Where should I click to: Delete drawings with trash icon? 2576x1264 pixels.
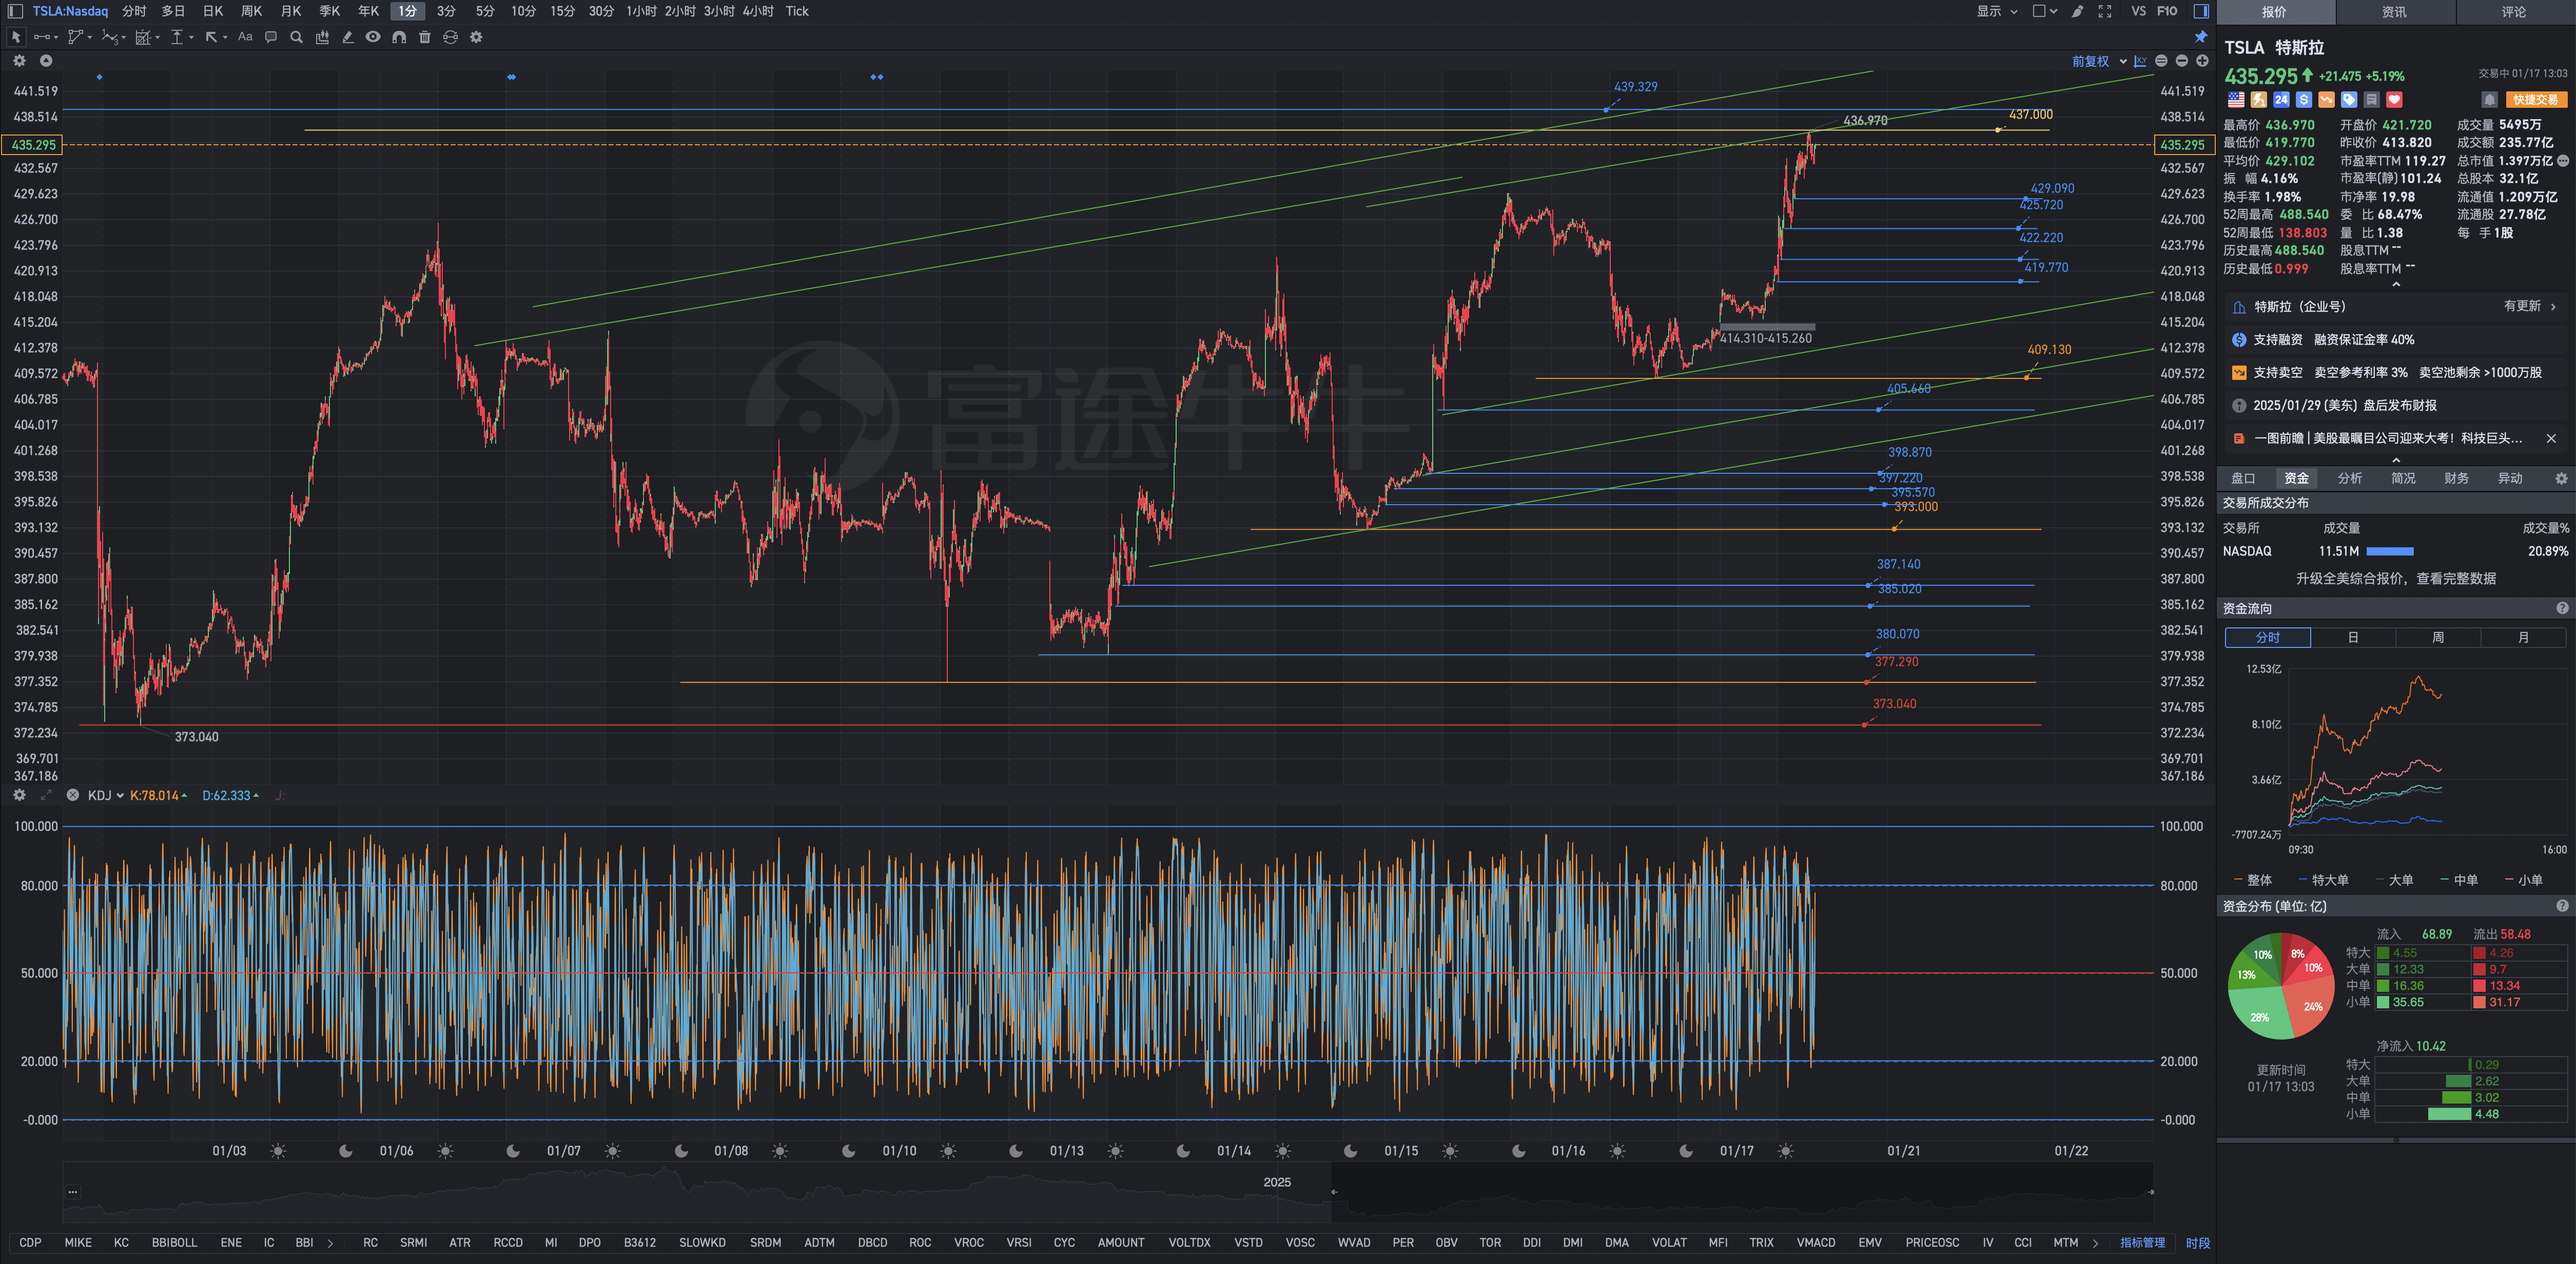click(425, 37)
